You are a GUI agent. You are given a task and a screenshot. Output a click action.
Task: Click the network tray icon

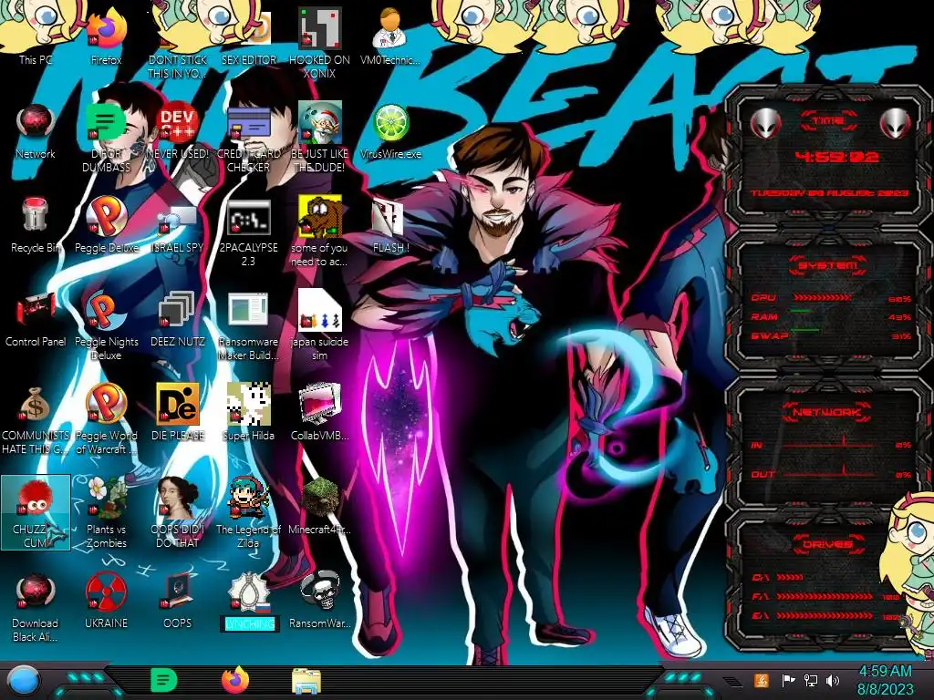[x=810, y=680]
